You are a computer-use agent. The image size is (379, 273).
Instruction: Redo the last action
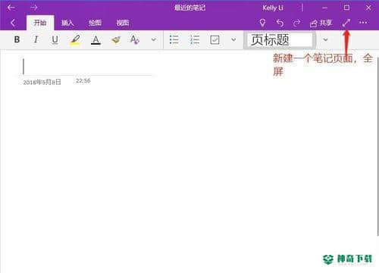pos(296,23)
